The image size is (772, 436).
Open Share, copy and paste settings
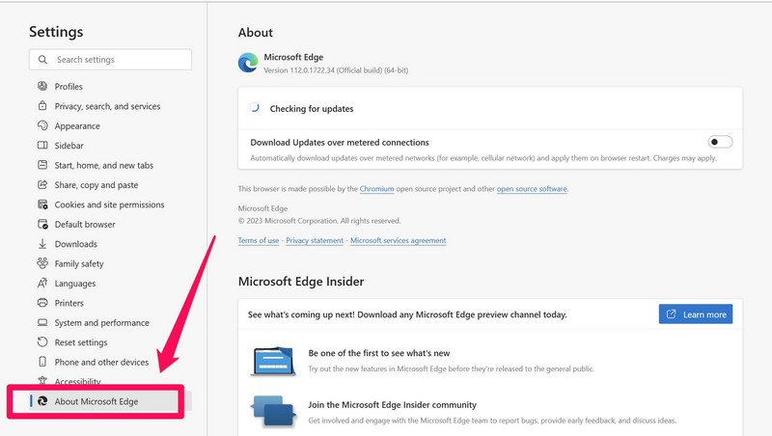(x=96, y=185)
